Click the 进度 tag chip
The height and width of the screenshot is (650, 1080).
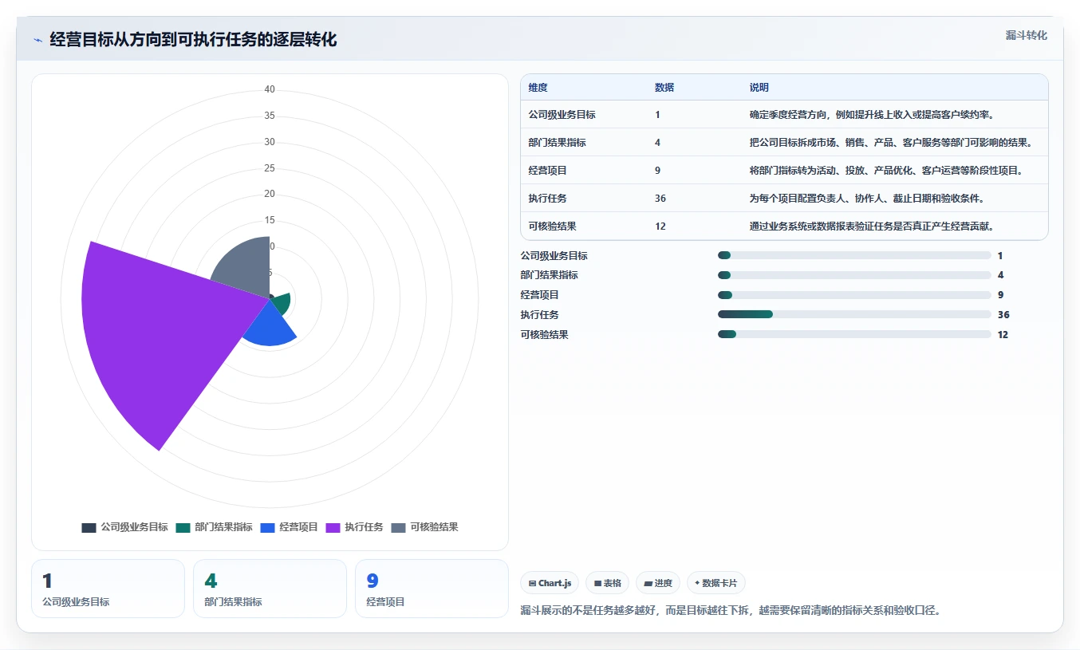[658, 583]
